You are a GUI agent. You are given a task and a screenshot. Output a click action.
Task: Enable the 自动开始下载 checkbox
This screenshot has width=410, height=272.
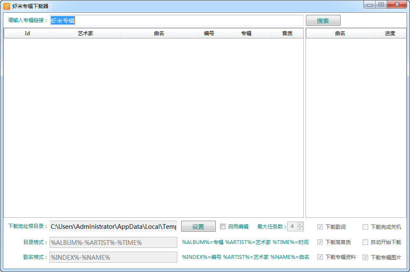click(x=366, y=242)
